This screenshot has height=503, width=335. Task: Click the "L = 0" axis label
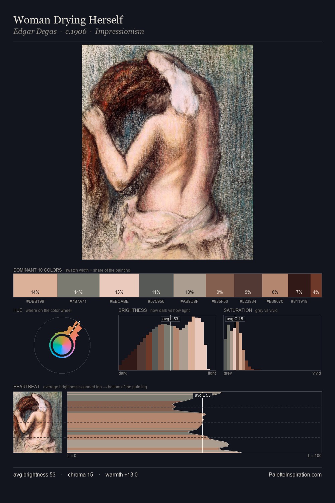tap(72, 456)
